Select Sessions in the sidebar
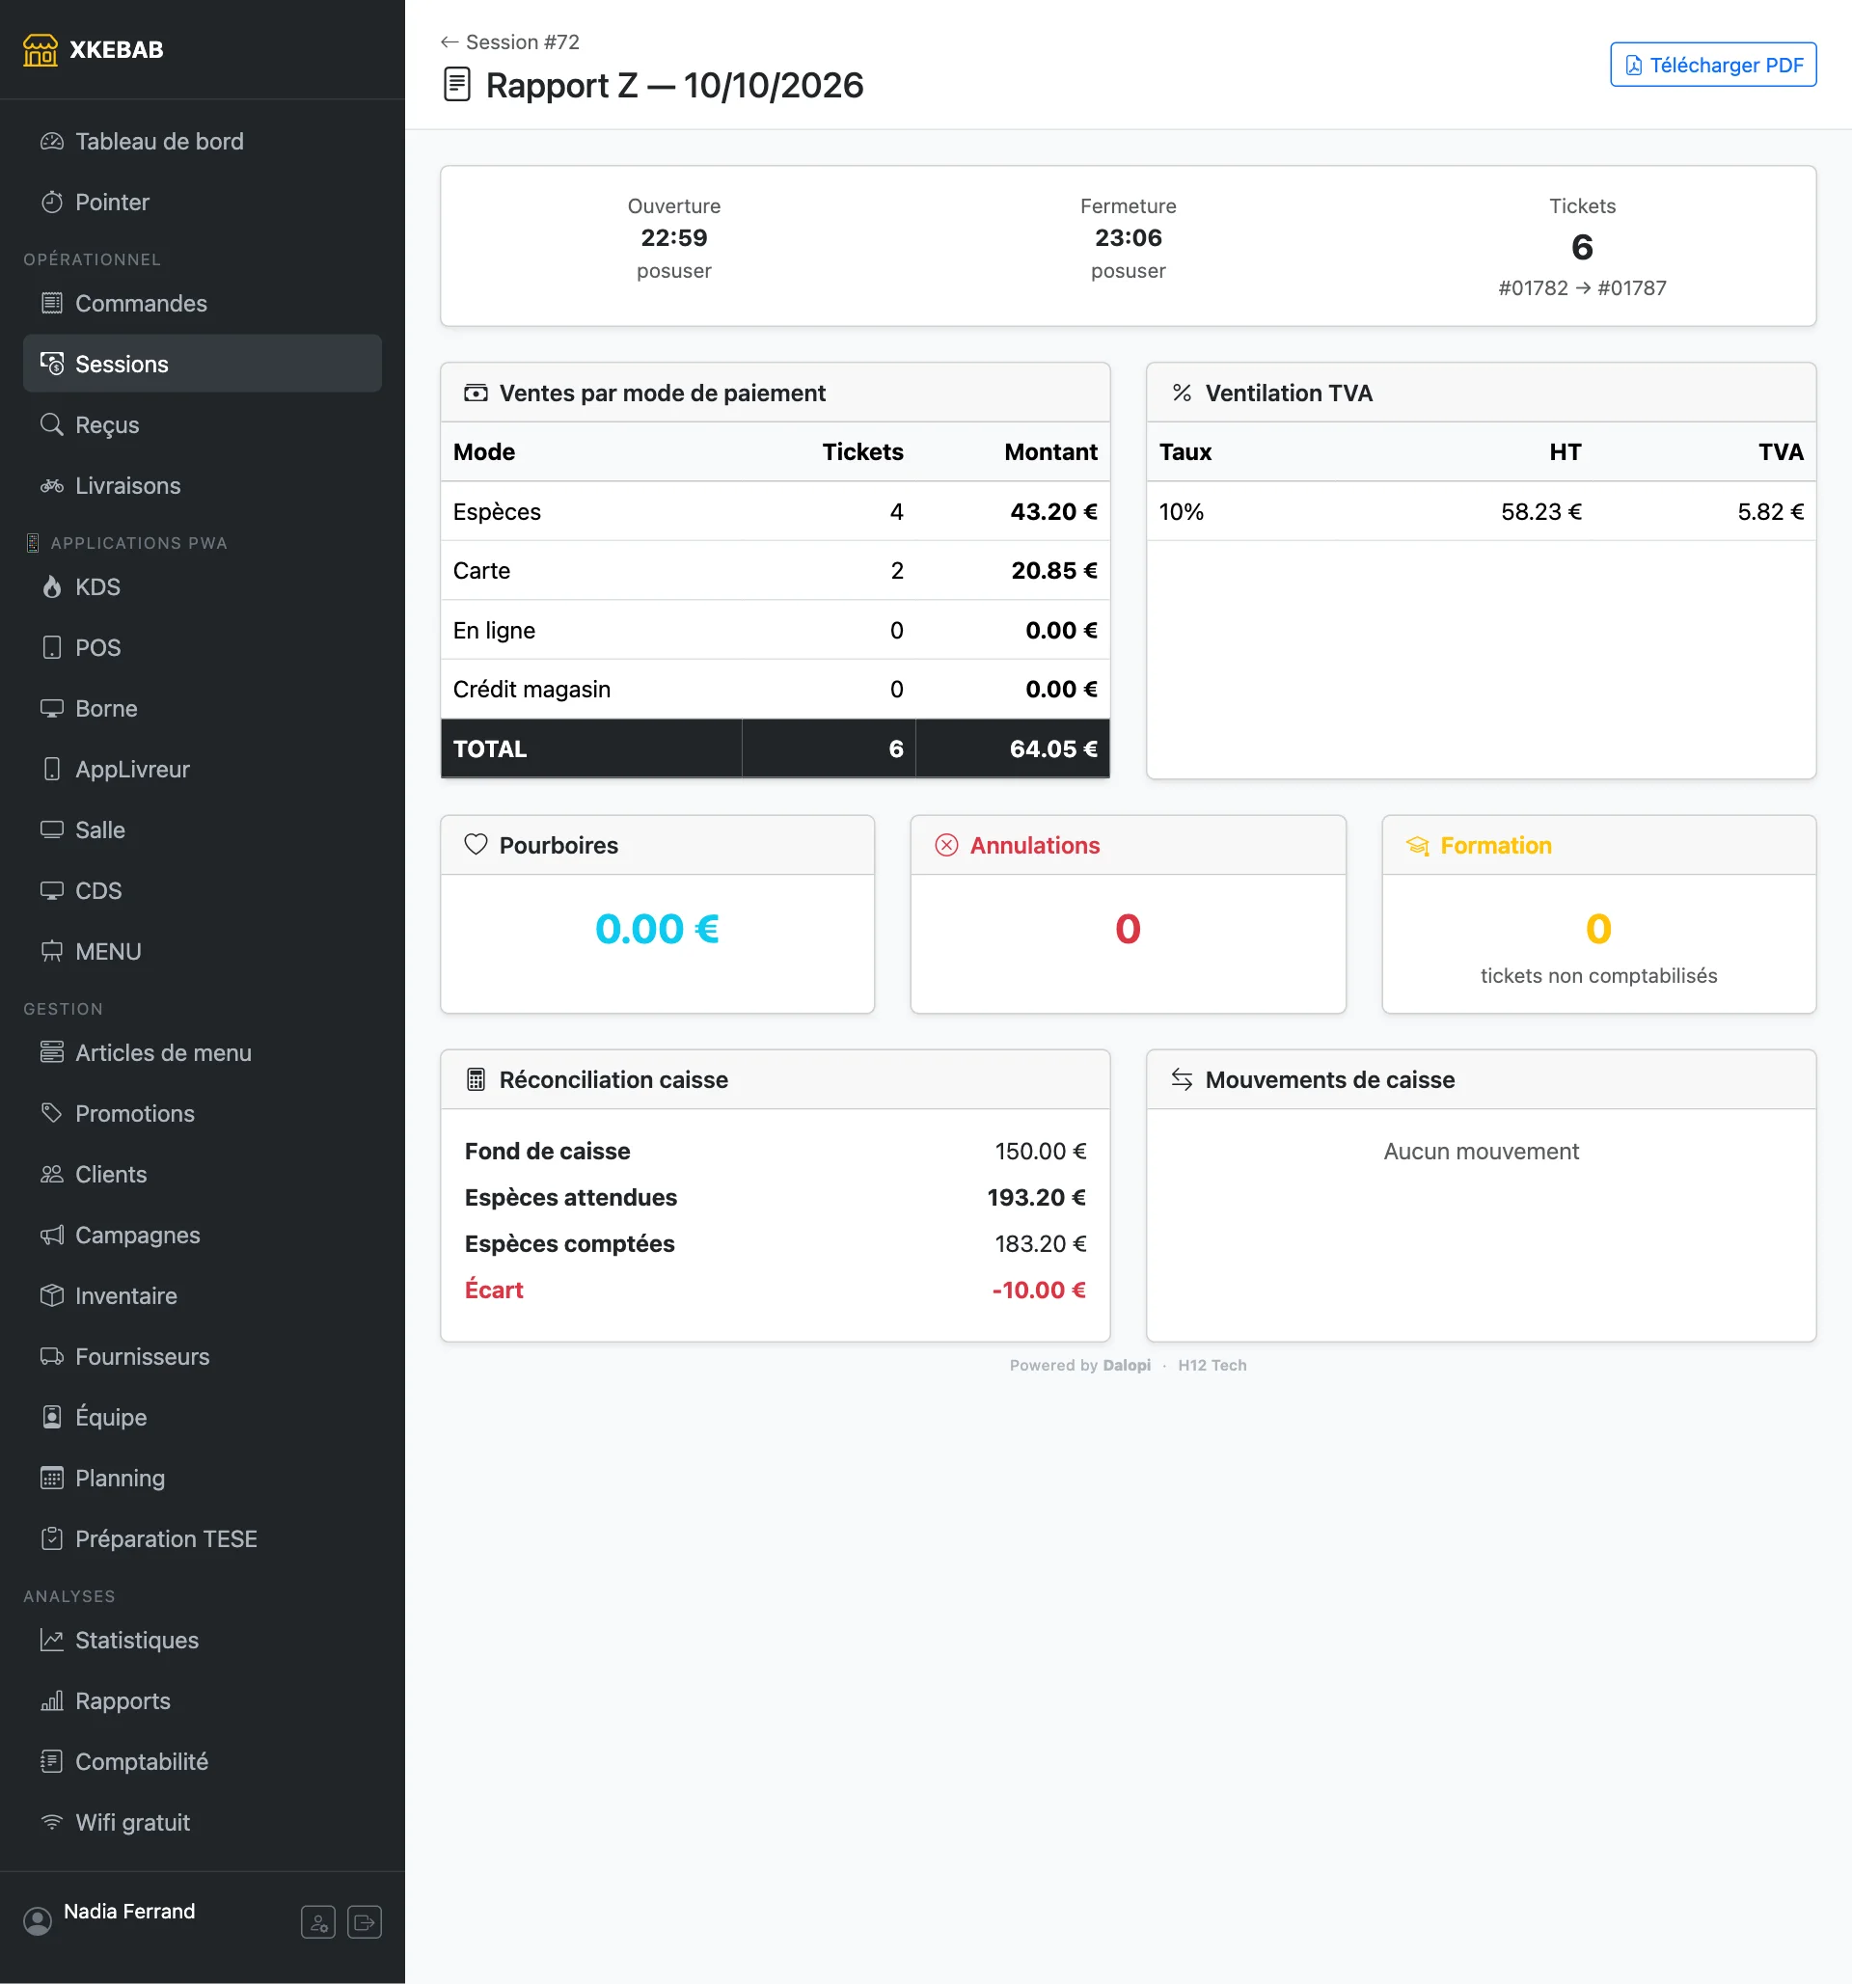The width and height of the screenshot is (1852, 1984). (x=203, y=365)
